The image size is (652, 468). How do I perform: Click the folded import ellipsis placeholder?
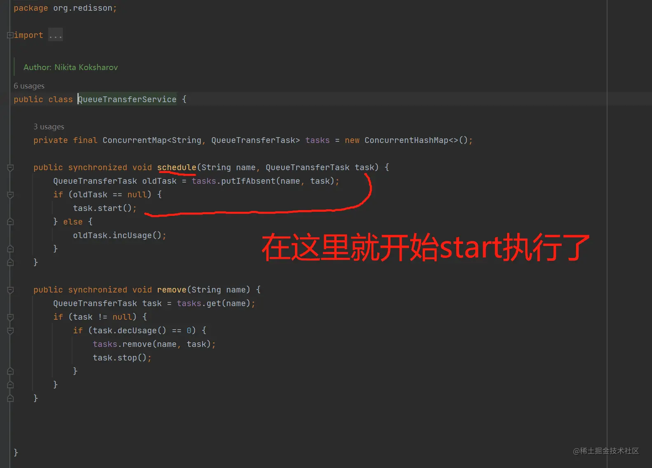click(x=55, y=35)
